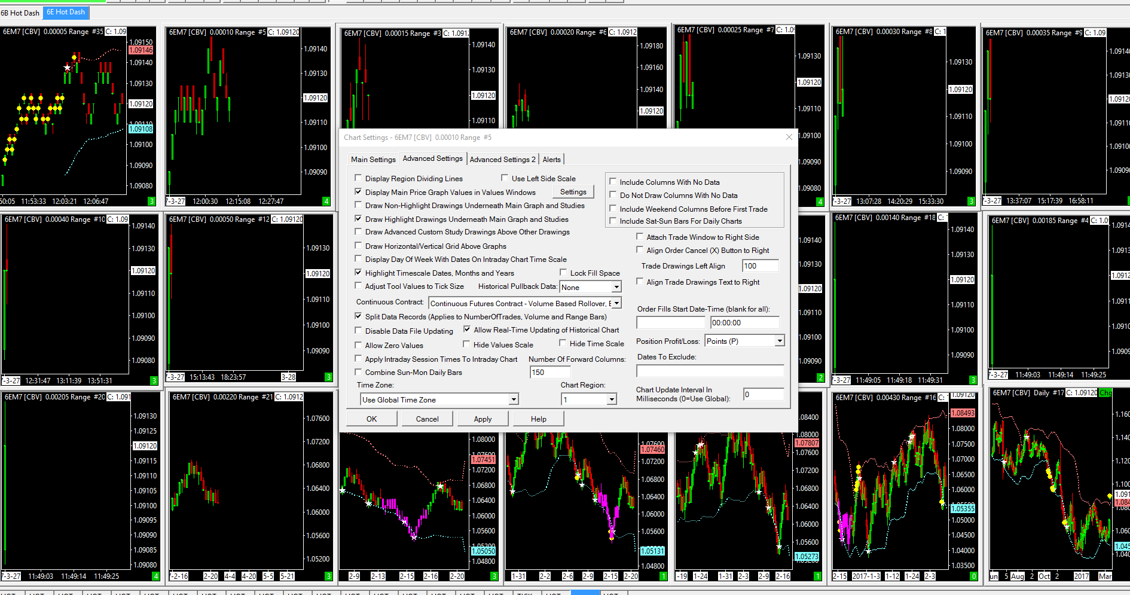Enable Align Trade Drawings Text to Right
Image resolution: width=1130 pixels, height=595 pixels.
640,282
